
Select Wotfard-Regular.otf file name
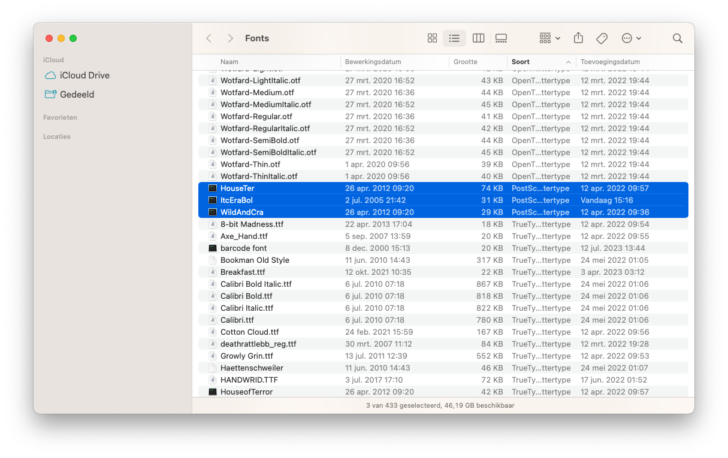tap(256, 116)
